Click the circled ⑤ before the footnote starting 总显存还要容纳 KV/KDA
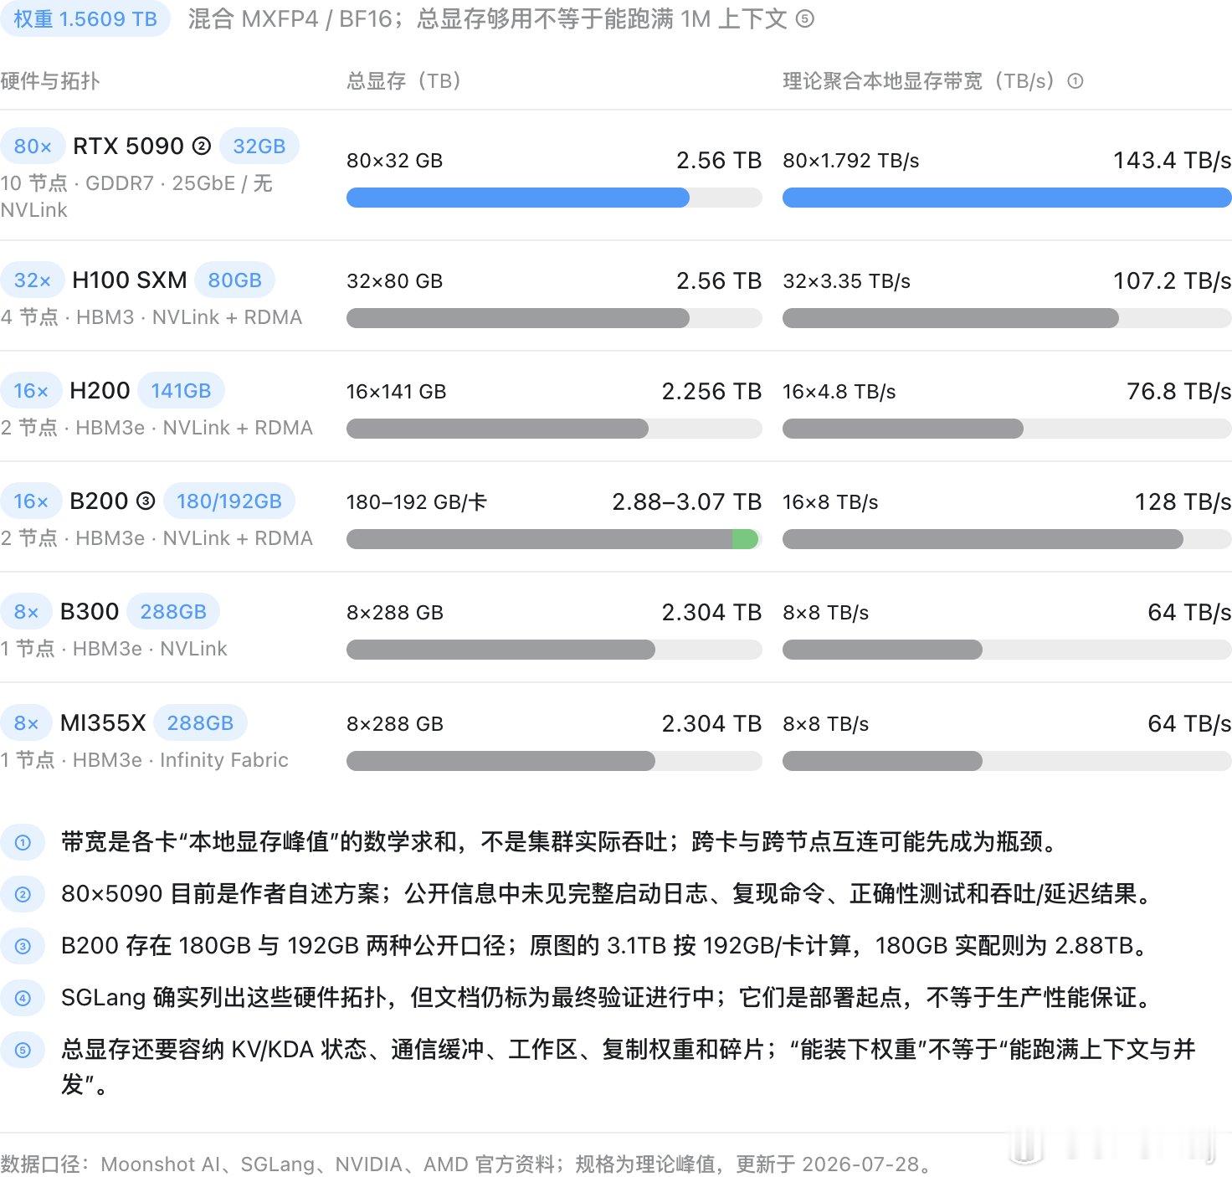This screenshot has width=1232, height=1177. pos(23,1050)
